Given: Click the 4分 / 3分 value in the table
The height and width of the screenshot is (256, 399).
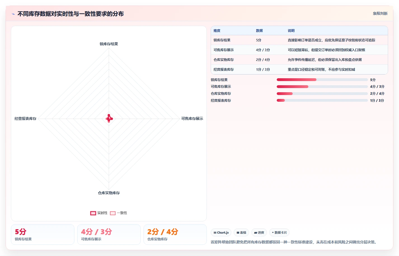Looking at the screenshot, I should click(x=263, y=50).
